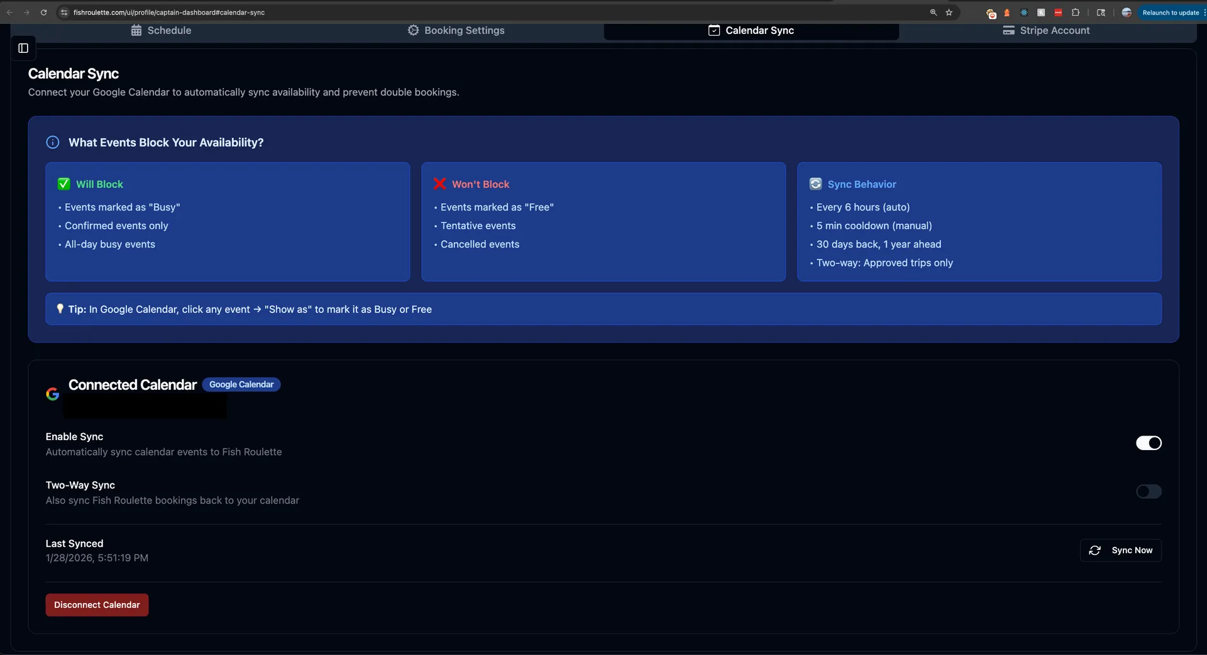Open the browser profile avatar
The height and width of the screenshot is (655, 1207).
click(1127, 13)
